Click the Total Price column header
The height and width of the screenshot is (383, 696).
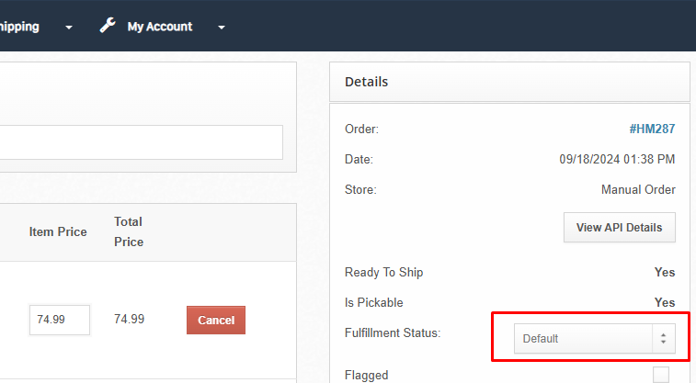(x=129, y=231)
